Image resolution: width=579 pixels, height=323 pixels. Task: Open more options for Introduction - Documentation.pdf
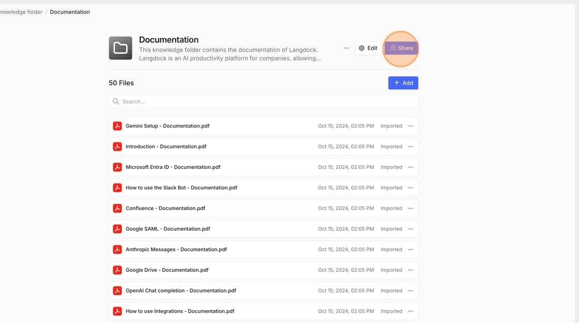click(x=410, y=147)
